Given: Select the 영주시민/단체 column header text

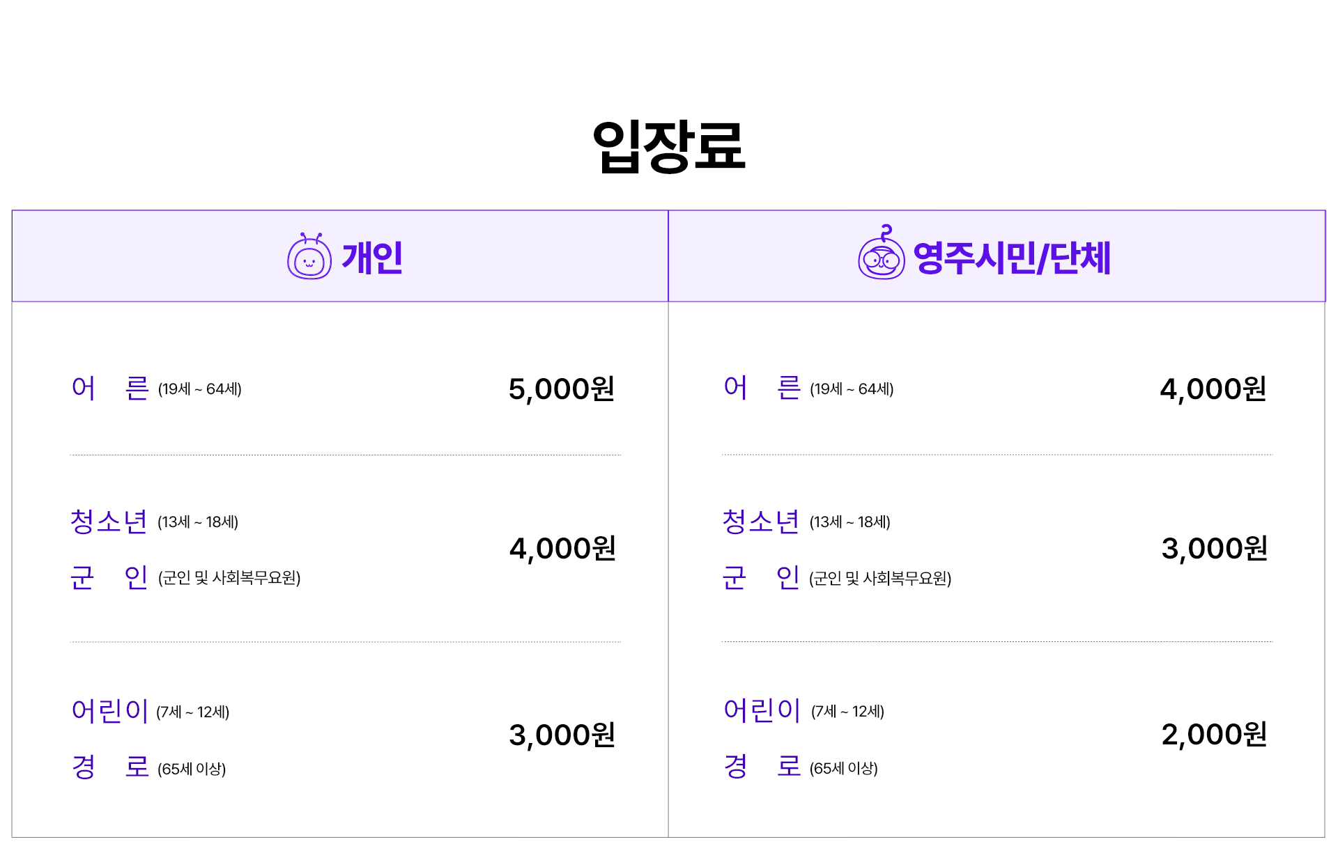Looking at the screenshot, I should click(x=1011, y=258).
